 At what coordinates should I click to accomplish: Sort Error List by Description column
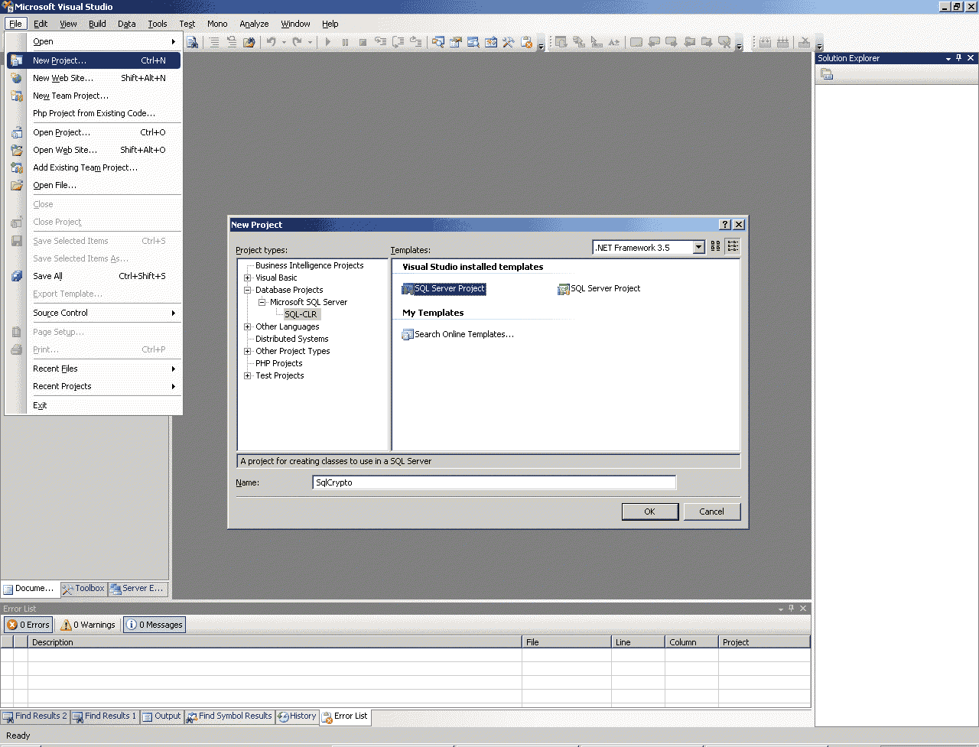[275, 642]
